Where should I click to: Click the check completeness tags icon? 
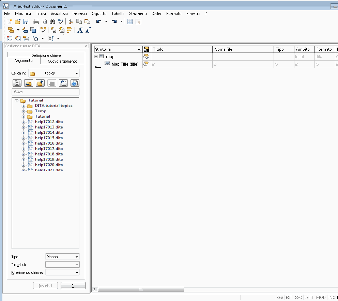43,30
